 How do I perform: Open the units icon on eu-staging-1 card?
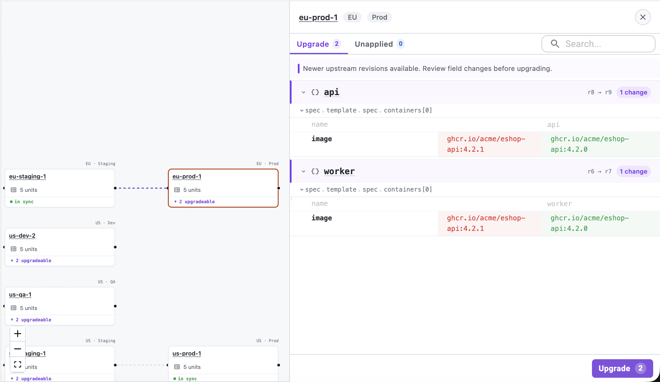tap(13, 190)
